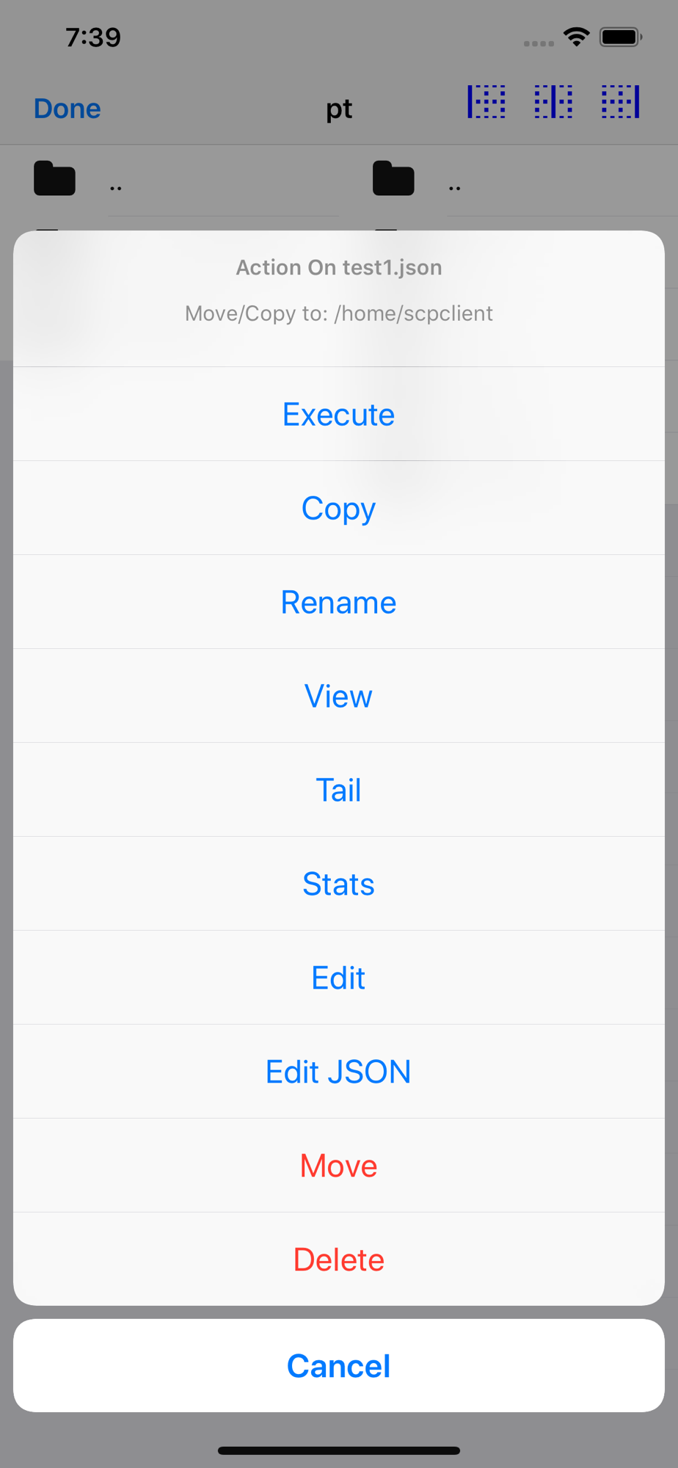Image resolution: width=678 pixels, height=1468 pixels.
Task: Choose View to open the file
Action: pos(339,696)
